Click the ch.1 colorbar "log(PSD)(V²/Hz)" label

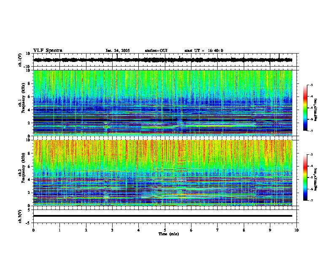[316, 110]
